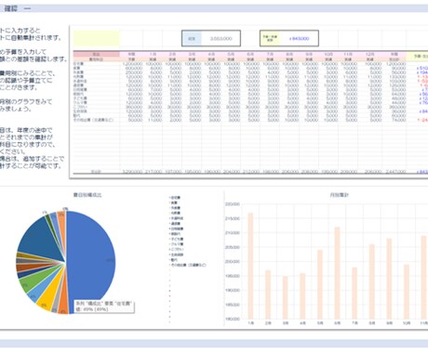This screenshot has width=428, height=353.
Task: Click the 217,000 January total cell
Action: coord(153,172)
